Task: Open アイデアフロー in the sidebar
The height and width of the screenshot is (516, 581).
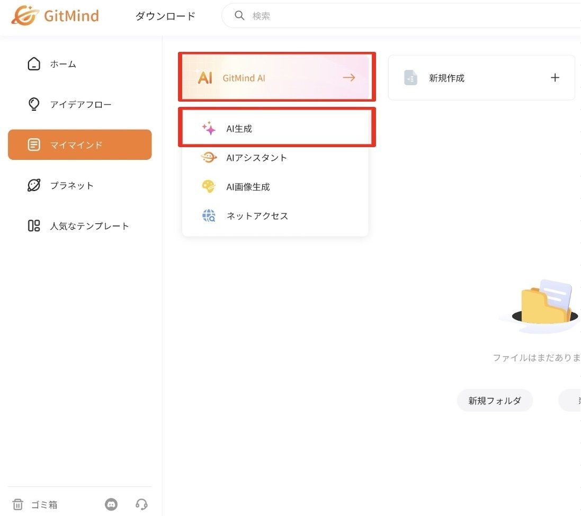Action: click(x=79, y=104)
